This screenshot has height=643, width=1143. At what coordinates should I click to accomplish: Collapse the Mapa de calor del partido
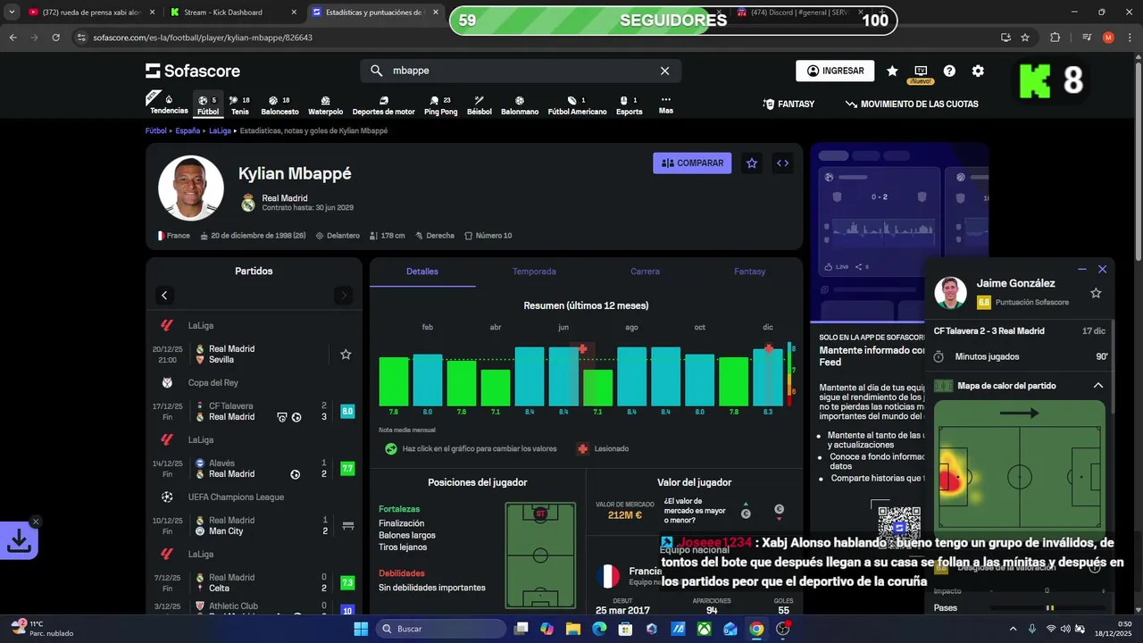point(1098,386)
